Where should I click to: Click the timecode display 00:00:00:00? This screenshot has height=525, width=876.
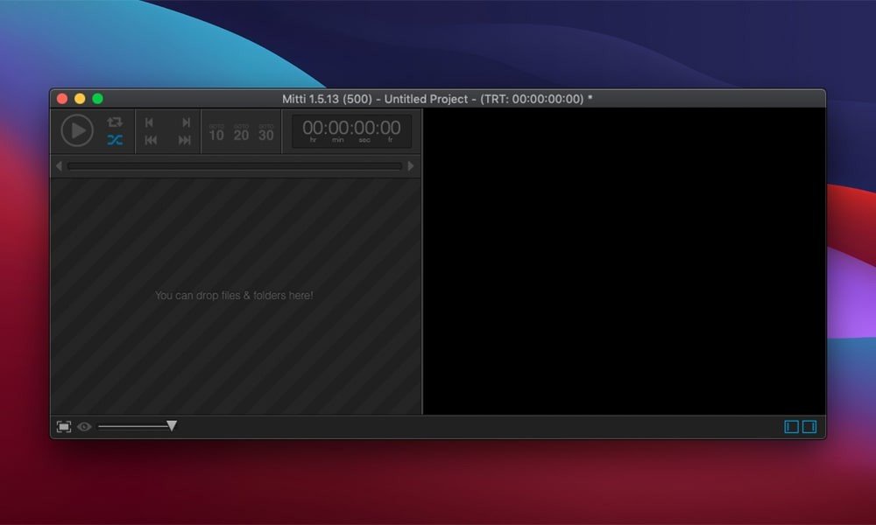pyautogui.click(x=351, y=129)
